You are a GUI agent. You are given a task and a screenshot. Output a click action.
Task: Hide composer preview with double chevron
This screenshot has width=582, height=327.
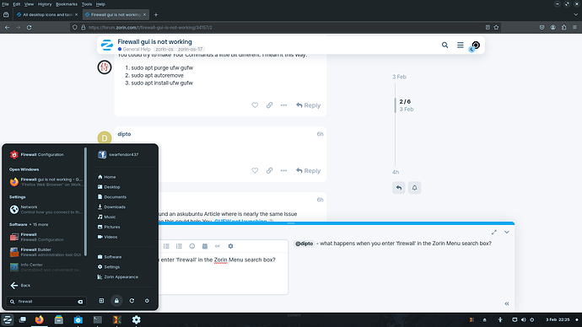point(507,303)
